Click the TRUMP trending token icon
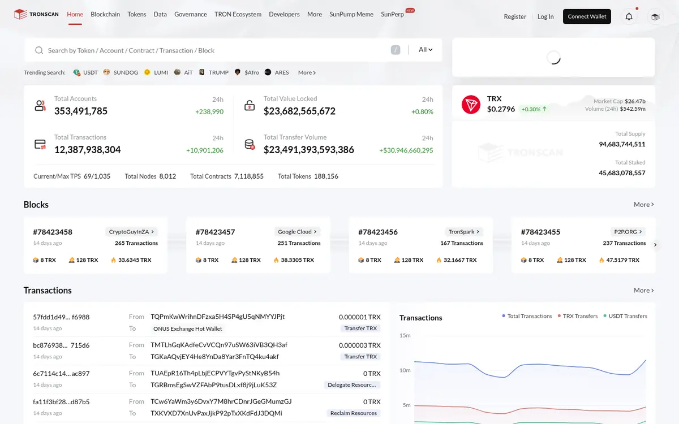The image size is (679, 424). [202, 72]
